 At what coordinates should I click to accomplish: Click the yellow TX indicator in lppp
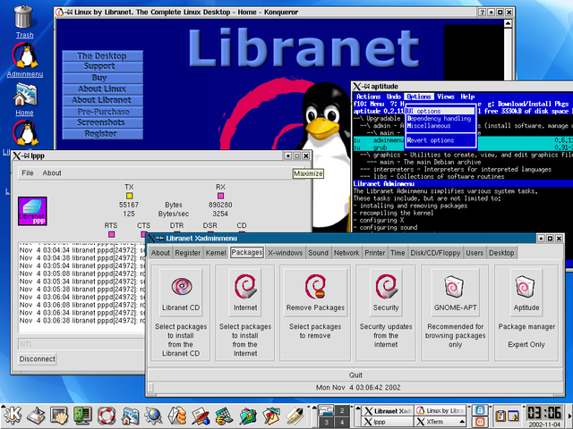pyautogui.click(x=129, y=196)
